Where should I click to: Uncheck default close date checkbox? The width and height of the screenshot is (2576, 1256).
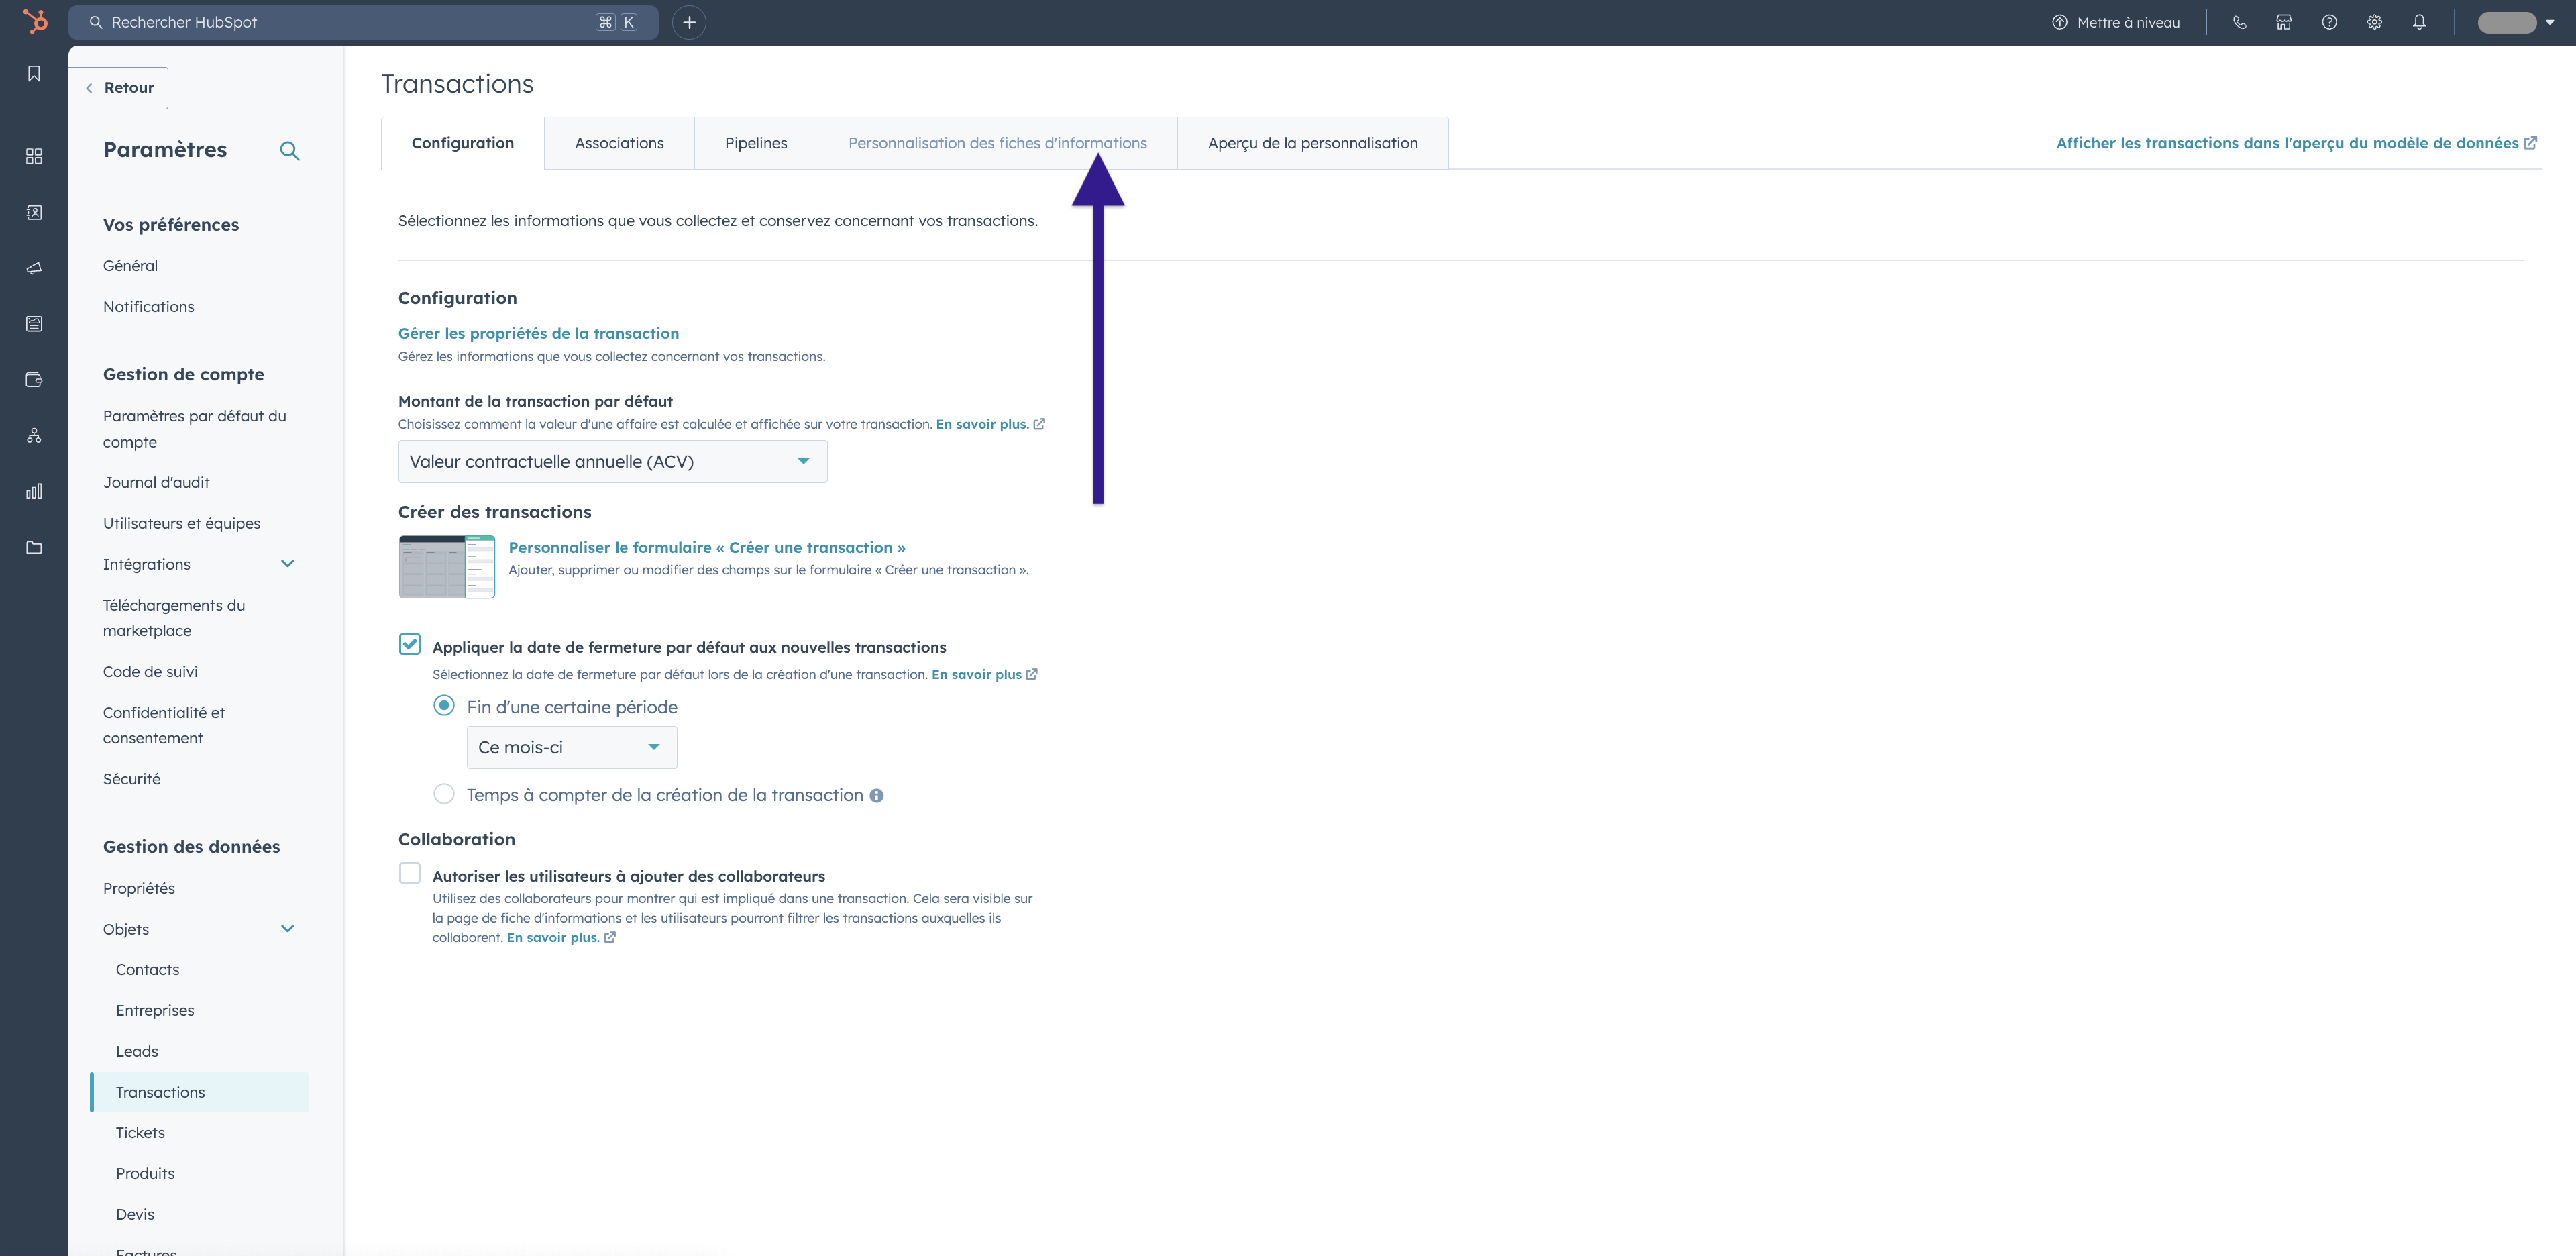[410, 645]
